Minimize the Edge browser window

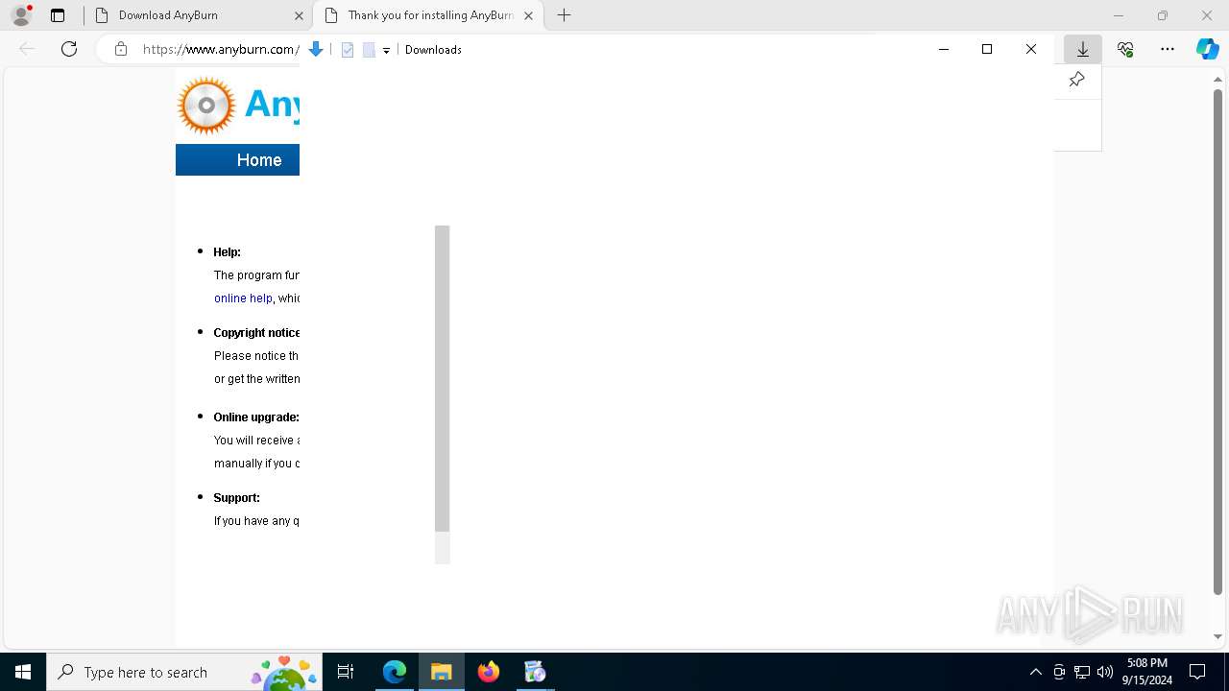pos(1119,15)
